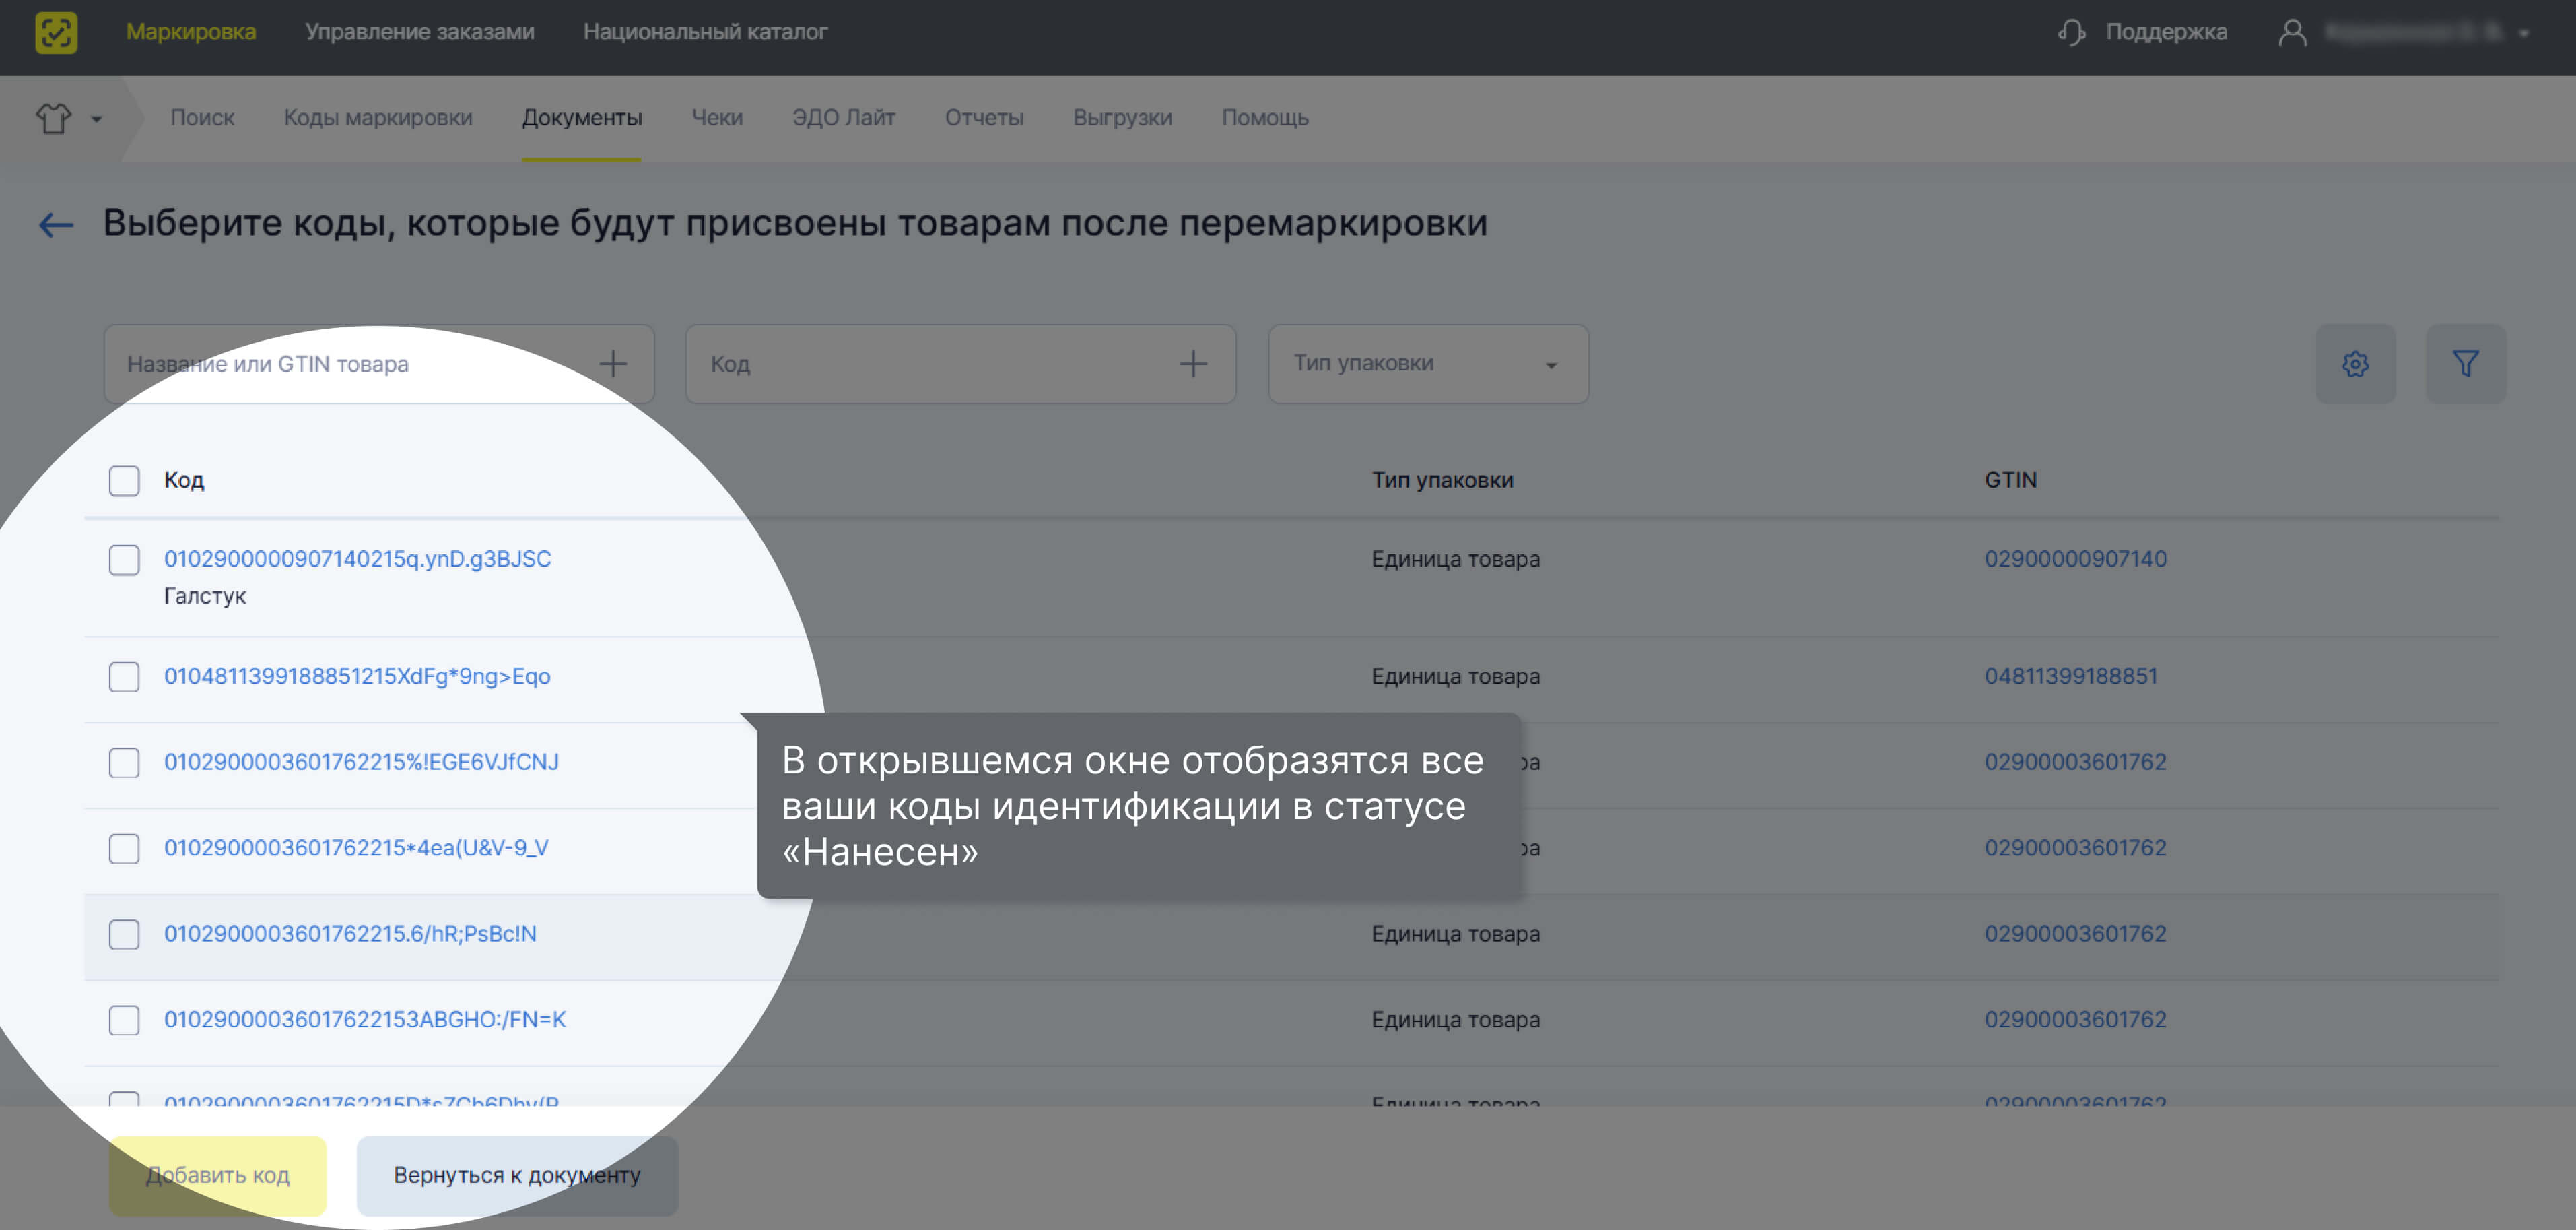Image resolution: width=2576 pixels, height=1230 pixels.
Task: Check the code 0104811399188851215XdFg*9ng>Eqo
Action: click(x=123, y=676)
